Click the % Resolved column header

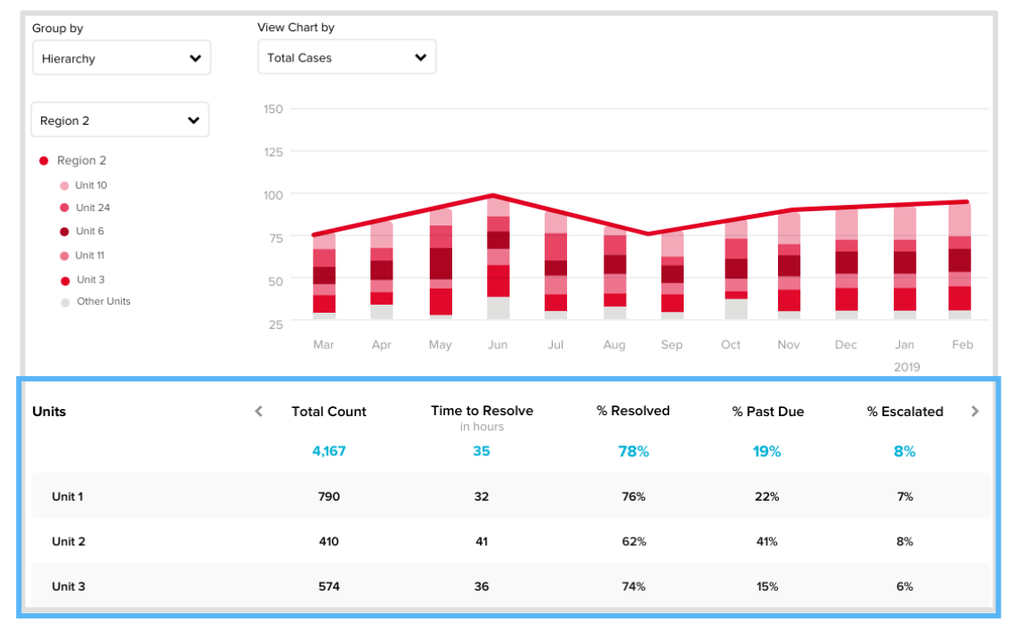coord(633,412)
